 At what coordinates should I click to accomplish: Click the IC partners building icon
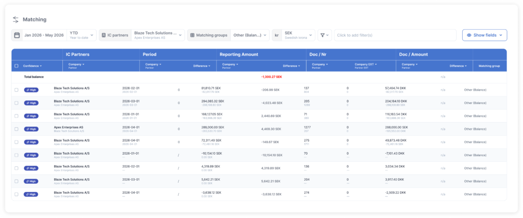[104, 35]
